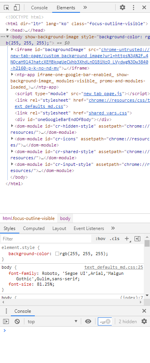This screenshot has height=363, width=150.
Task: Expand the cr-input-style dom-module
Action: click(12, 164)
